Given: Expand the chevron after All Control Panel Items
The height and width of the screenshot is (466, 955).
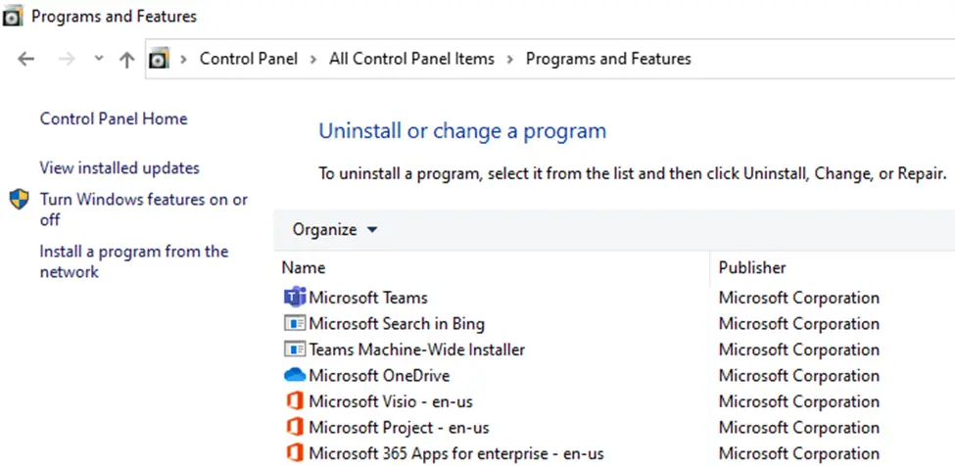Looking at the screenshot, I should (x=509, y=59).
